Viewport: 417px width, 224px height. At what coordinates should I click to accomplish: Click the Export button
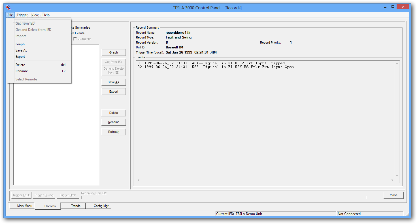(114, 91)
